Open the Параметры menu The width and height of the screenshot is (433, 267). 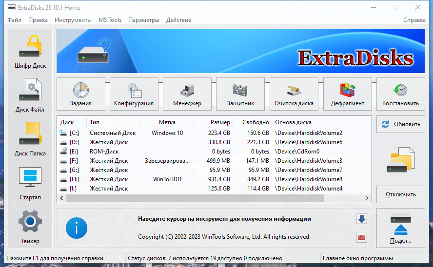[x=143, y=20]
